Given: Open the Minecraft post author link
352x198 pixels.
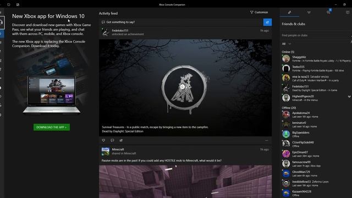Looking at the screenshot, I should [118, 150].
